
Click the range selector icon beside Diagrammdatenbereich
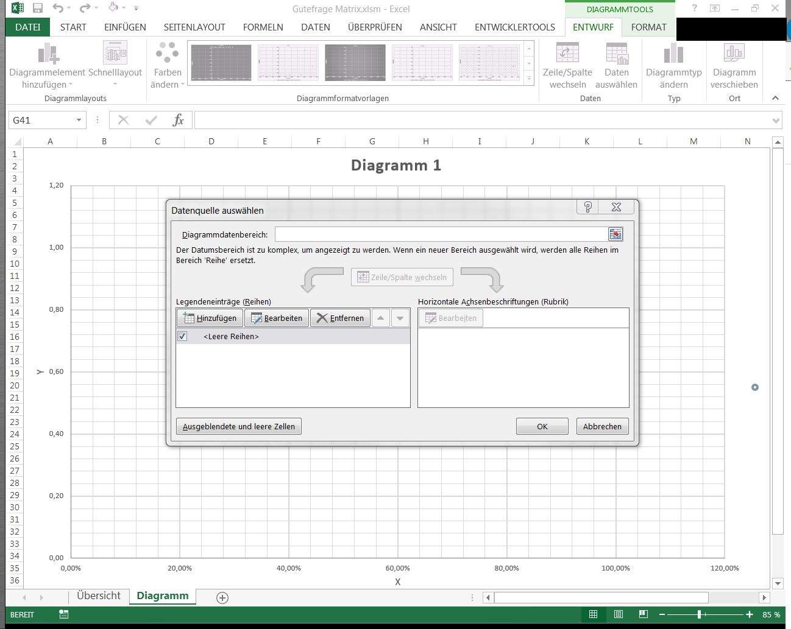pyautogui.click(x=615, y=234)
